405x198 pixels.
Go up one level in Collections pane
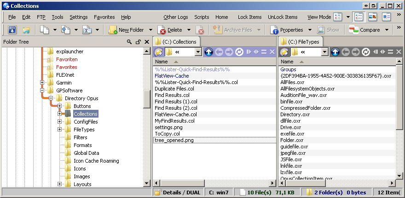[x=208, y=52]
